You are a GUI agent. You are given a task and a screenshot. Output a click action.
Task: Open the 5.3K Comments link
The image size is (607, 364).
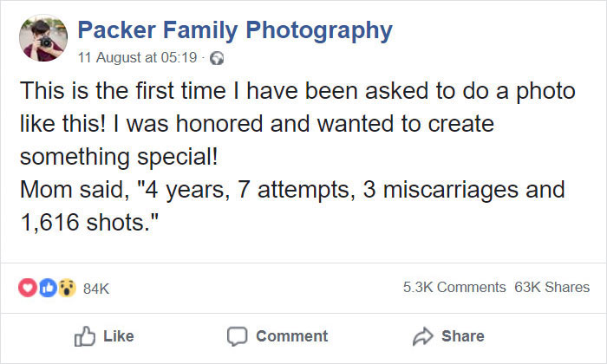click(454, 287)
